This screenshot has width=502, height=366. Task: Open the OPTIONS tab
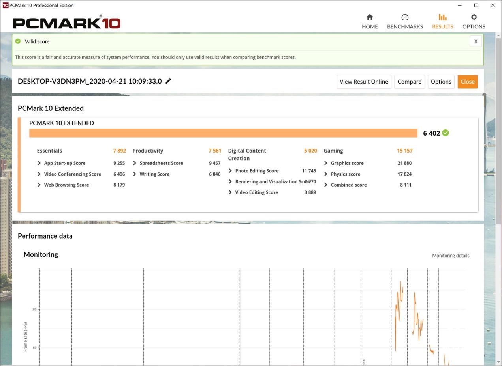(x=474, y=22)
